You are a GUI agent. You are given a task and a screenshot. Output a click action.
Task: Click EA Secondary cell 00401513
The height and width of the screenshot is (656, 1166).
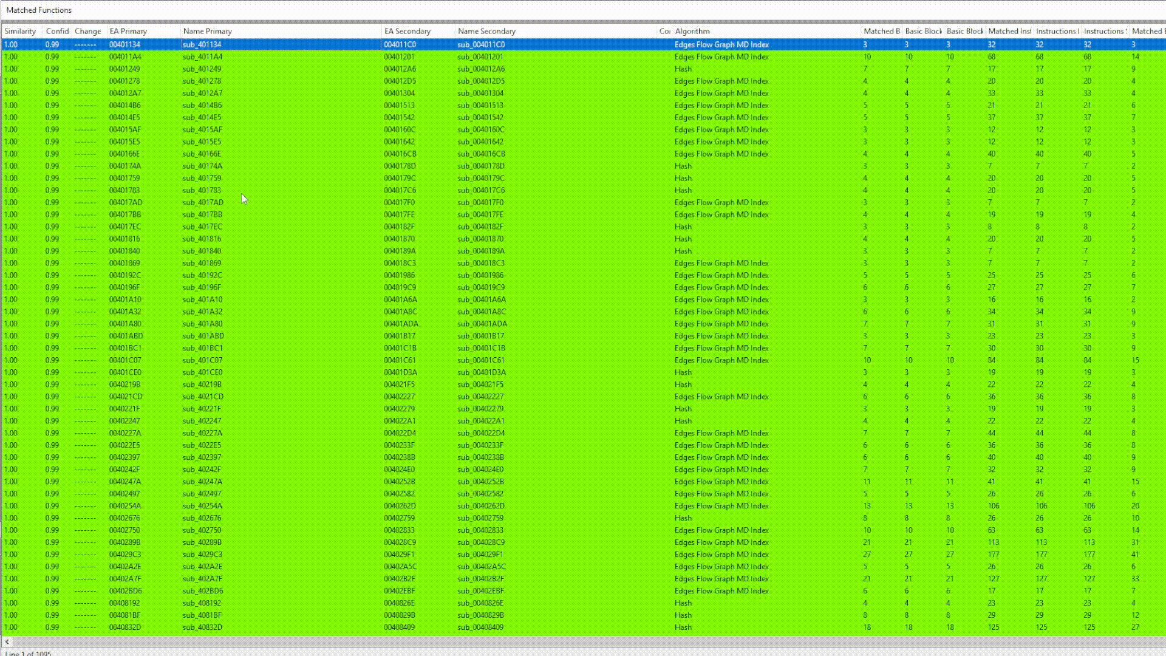399,105
